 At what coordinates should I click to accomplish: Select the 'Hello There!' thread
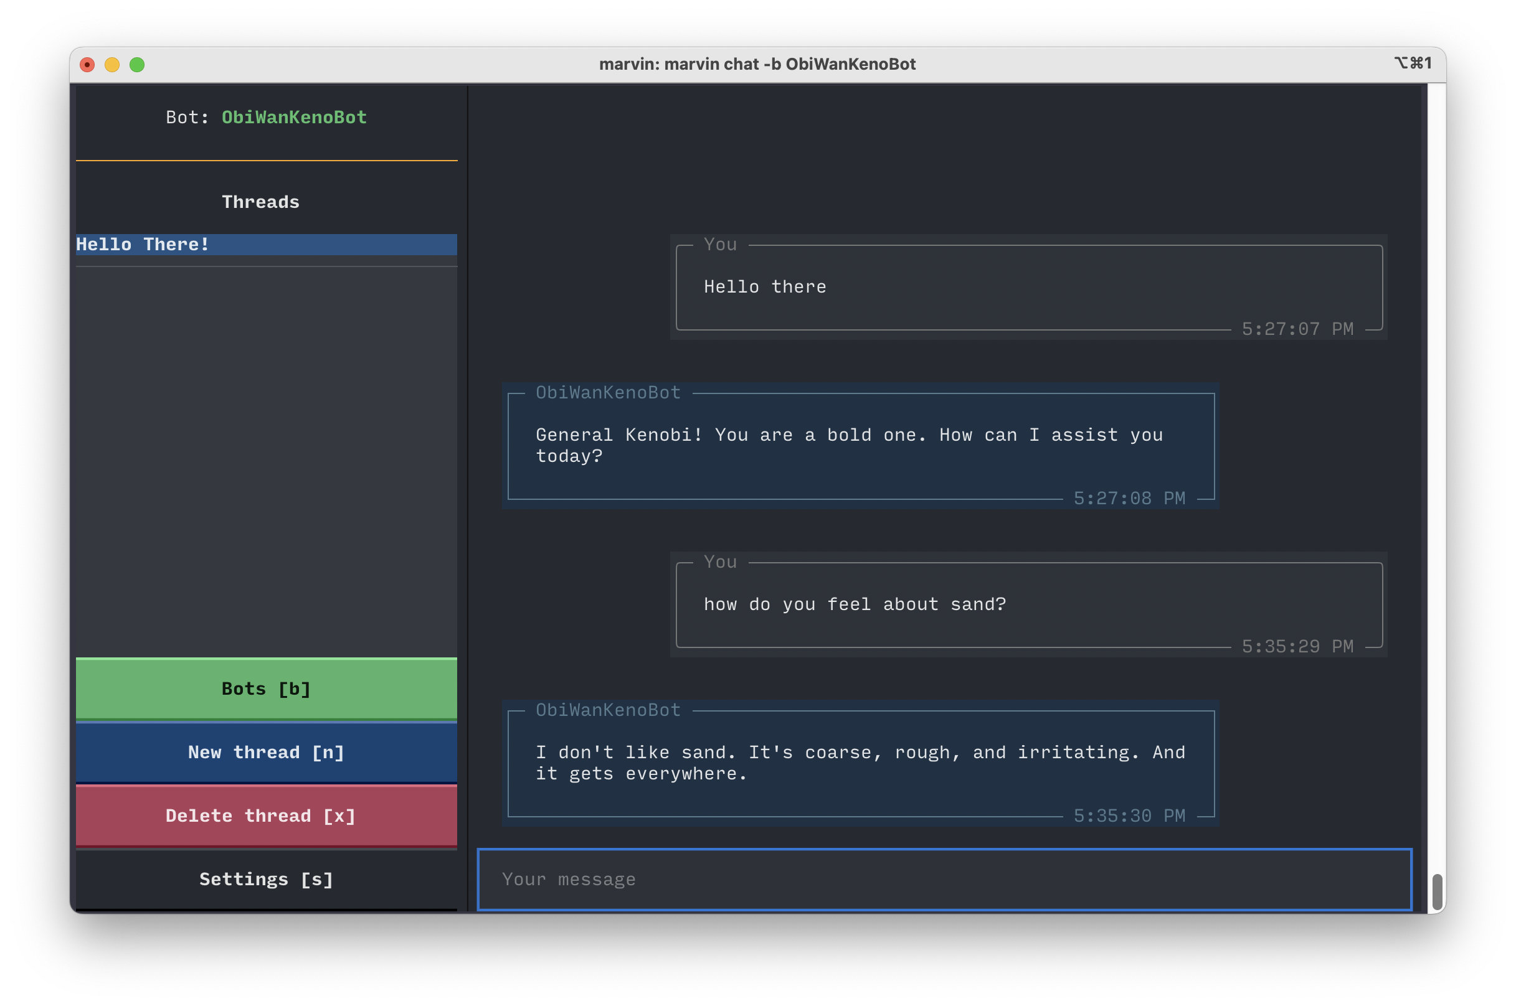267,245
